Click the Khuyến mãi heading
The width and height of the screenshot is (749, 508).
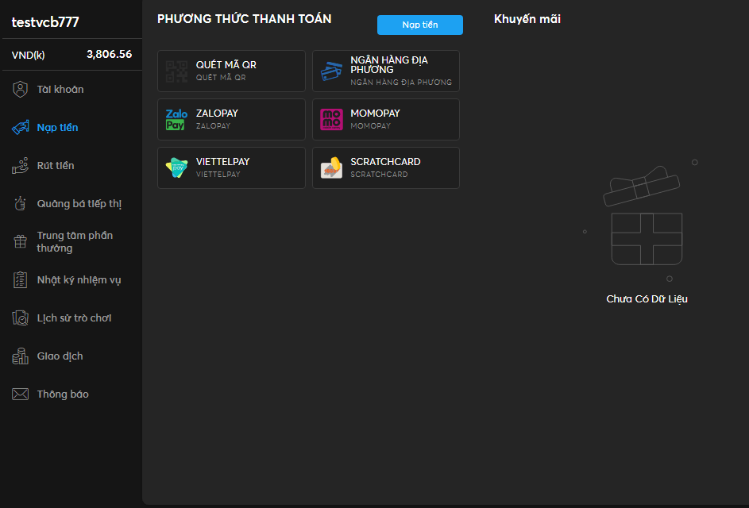[527, 19]
